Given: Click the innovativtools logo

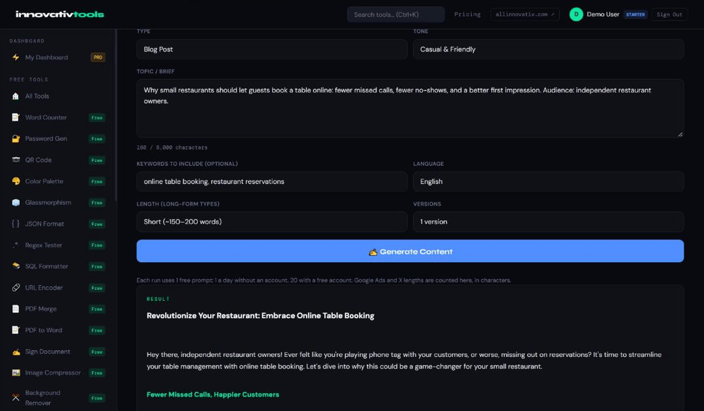Looking at the screenshot, I should (x=60, y=14).
